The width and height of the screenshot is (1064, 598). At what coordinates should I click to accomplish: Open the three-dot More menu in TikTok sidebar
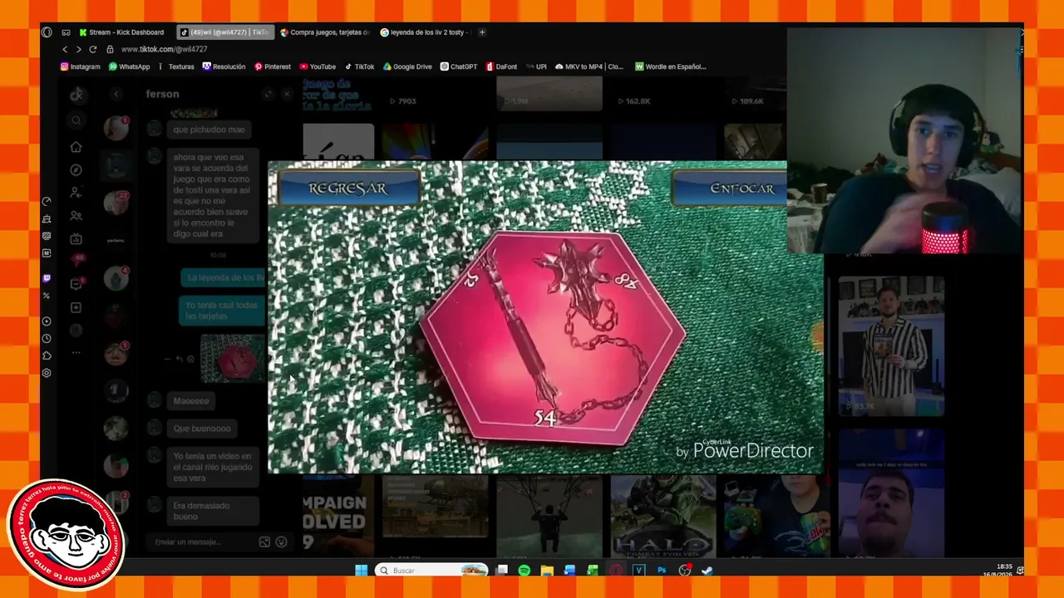(x=76, y=353)
